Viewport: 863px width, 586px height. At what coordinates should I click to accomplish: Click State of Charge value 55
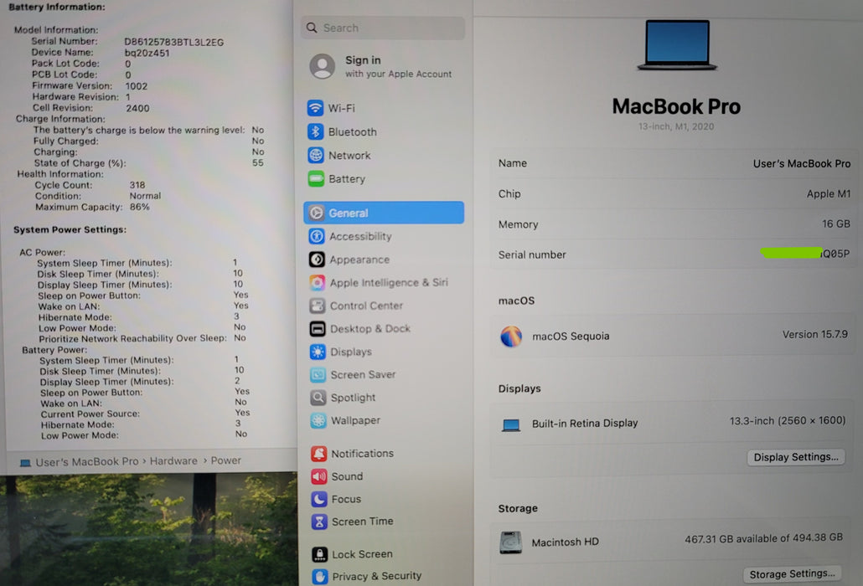pos(257,162)
